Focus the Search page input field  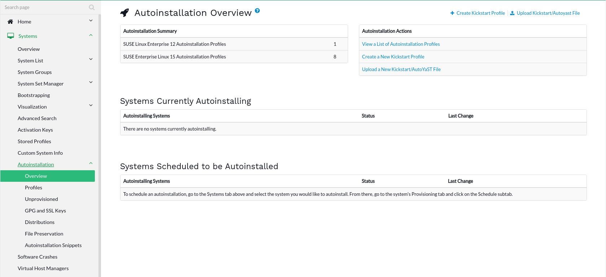coord(43,7)
